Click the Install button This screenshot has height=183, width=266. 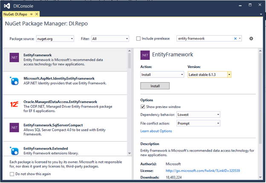tap(155, 86)
